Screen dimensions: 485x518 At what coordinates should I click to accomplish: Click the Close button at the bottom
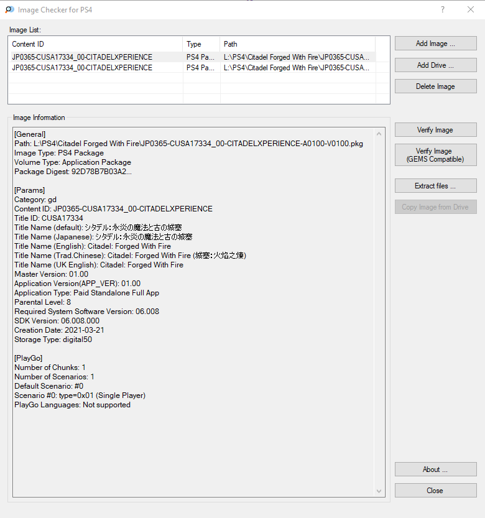[435, 491]
